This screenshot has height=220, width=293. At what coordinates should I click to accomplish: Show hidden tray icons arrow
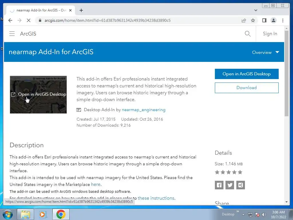click(243, 215)
